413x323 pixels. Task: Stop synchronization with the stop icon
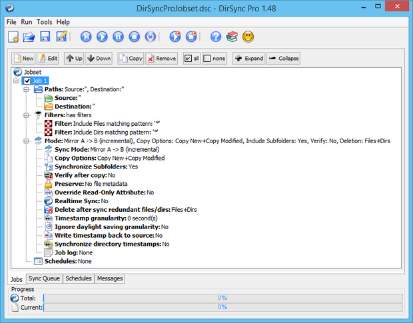[x=135, y=37]
